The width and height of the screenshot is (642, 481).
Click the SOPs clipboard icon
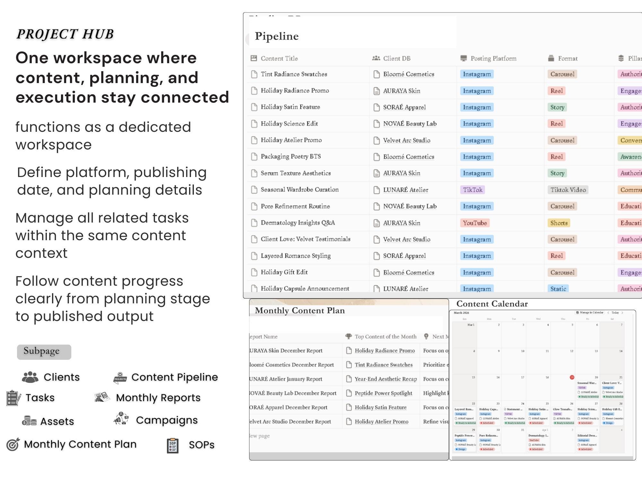(173, 445)
